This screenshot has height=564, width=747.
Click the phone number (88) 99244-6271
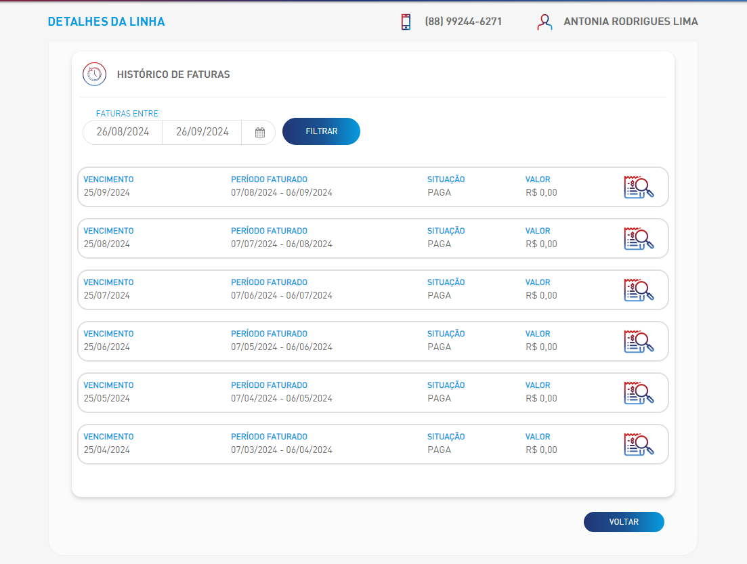[x=463, y=22]
